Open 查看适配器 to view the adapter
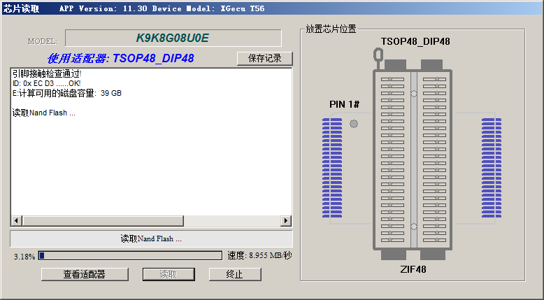 pyautogui.click(x=84, y=274)
